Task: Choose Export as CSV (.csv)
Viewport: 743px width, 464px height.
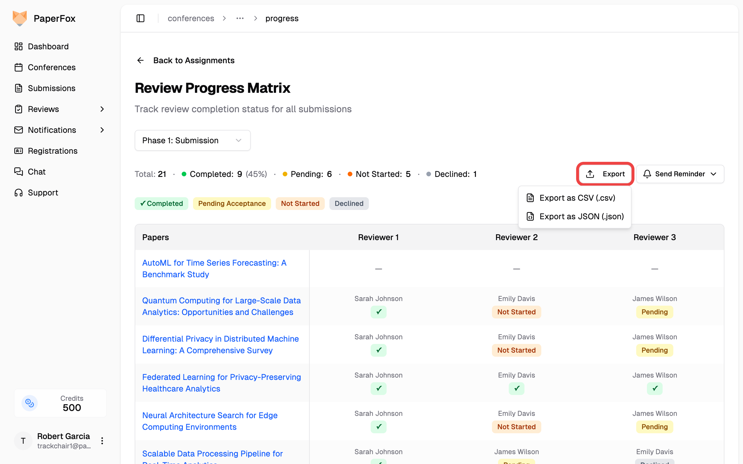Action: click(x=577, y=198)
